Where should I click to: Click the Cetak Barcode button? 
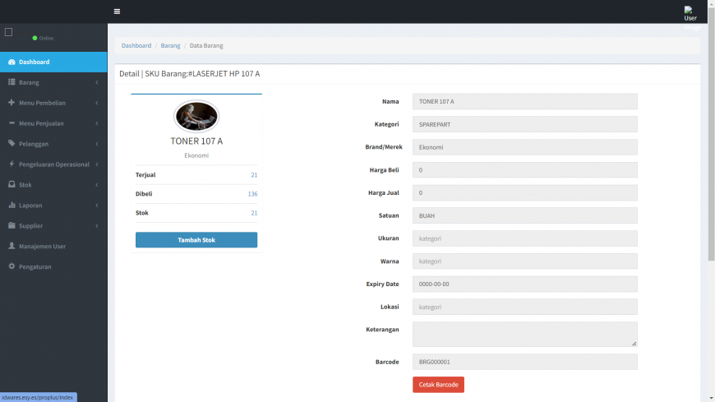coord(438,385)
